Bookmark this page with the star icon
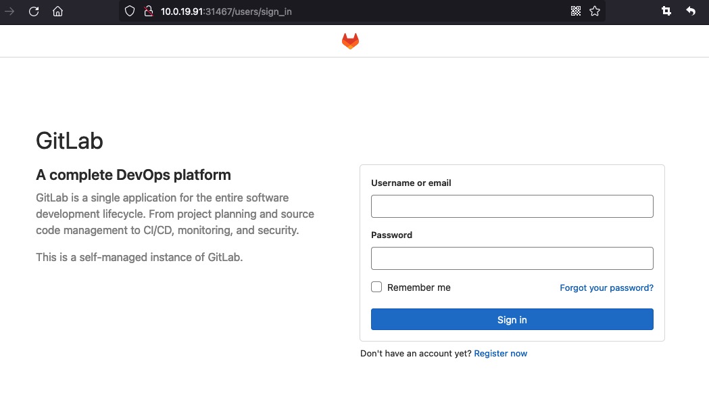709x418 pixels. pyautogui.click(x=595, y=11)
